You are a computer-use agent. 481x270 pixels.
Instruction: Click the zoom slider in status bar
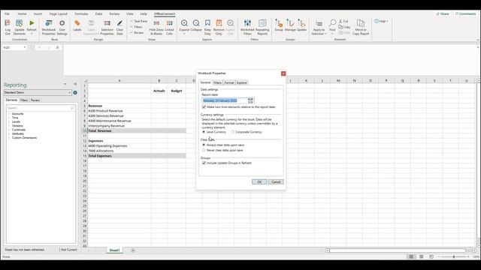pyautogui.click(x=454, y=256)
